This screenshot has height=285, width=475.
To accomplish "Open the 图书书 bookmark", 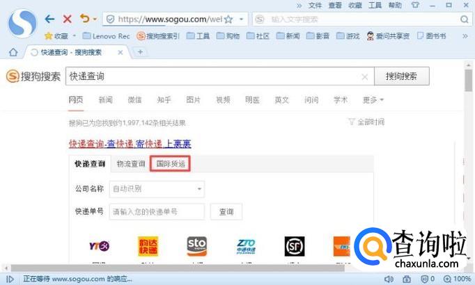I will pyautogui.click(x=431, y=36).
